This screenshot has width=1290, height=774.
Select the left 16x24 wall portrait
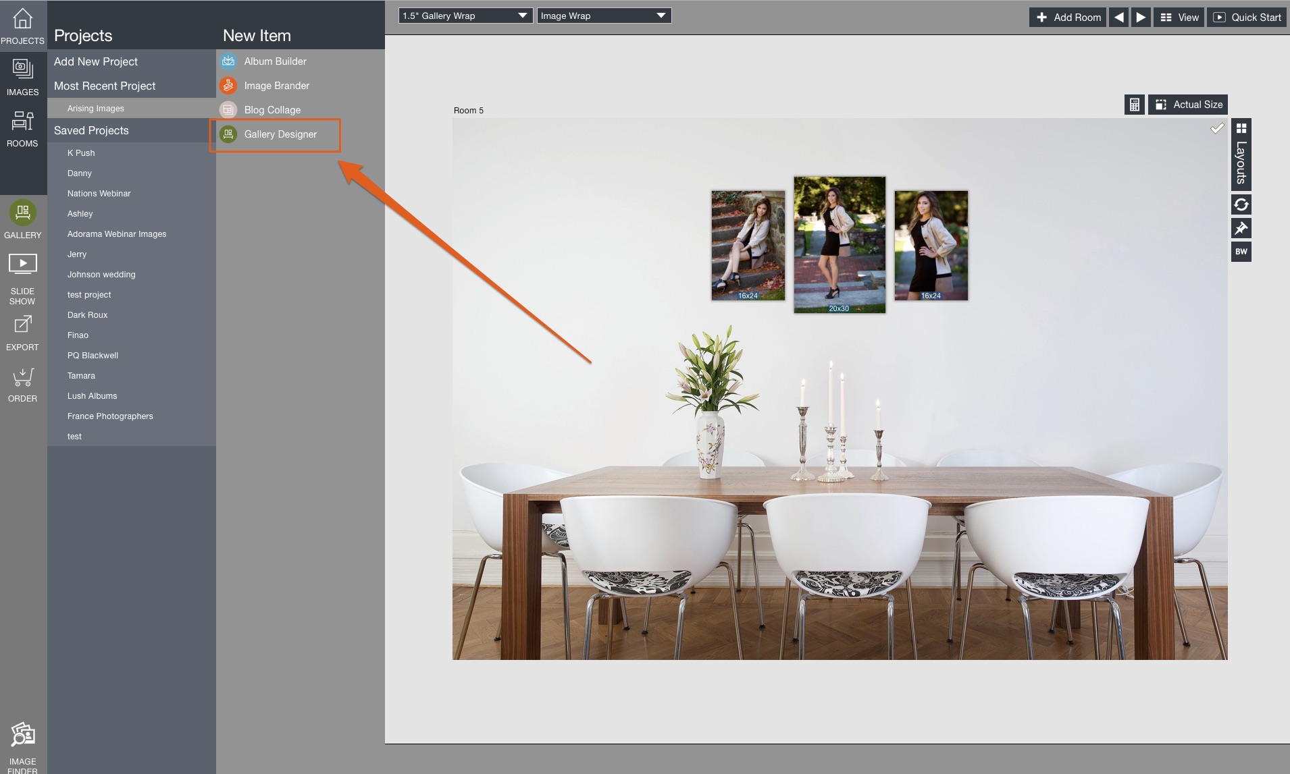click(x=748, y=245)
